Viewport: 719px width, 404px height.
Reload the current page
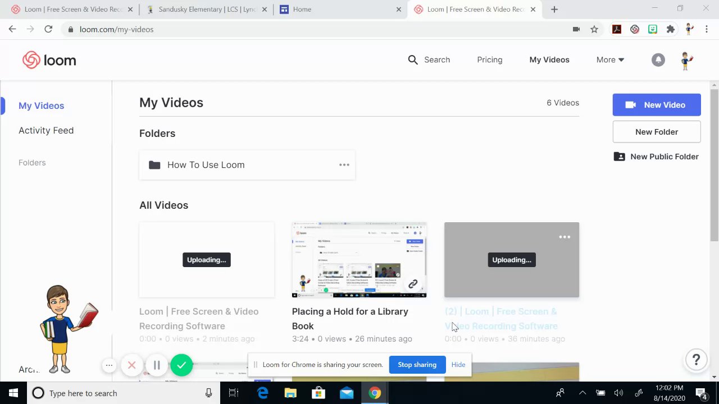coord(48,29)
